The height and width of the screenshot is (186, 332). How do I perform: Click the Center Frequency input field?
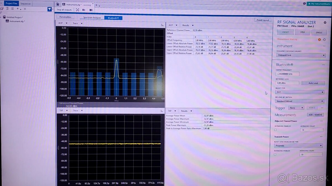click(287, 74)
